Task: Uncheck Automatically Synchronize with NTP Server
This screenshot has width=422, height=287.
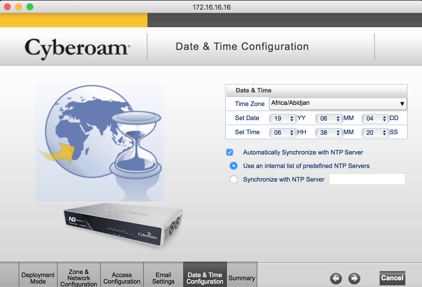Action: (x=230, y=152)
